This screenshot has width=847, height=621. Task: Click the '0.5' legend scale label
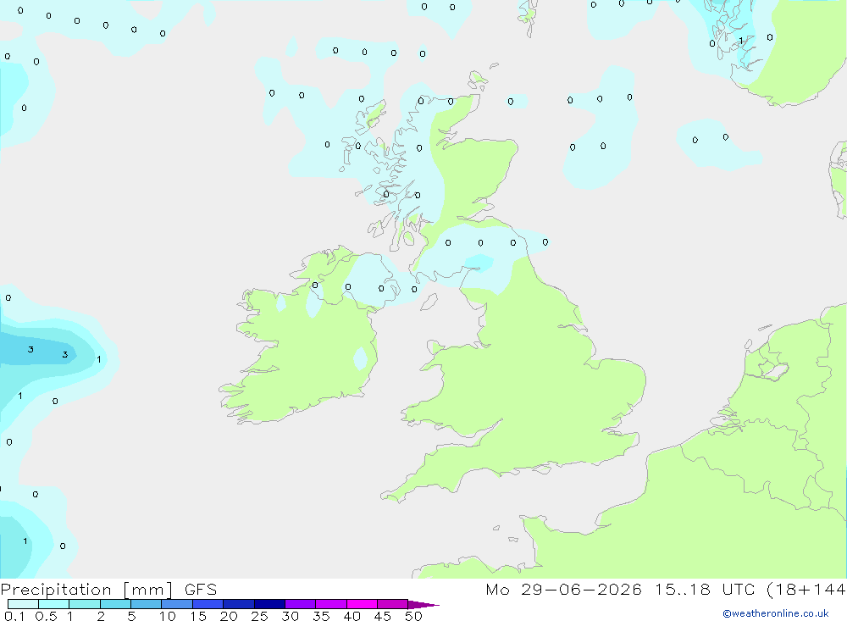[46, 616]
